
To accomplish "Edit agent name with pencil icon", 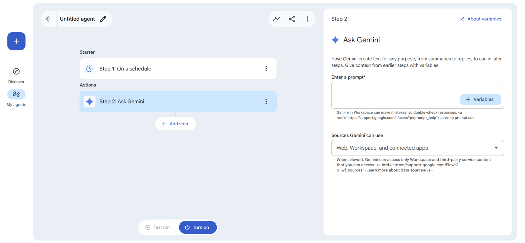I will coord(103,19).
